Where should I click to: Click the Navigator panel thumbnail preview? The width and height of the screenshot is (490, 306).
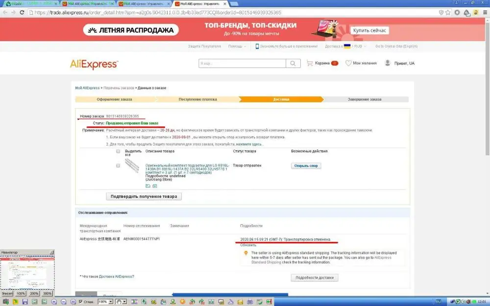tap(27, 273)
